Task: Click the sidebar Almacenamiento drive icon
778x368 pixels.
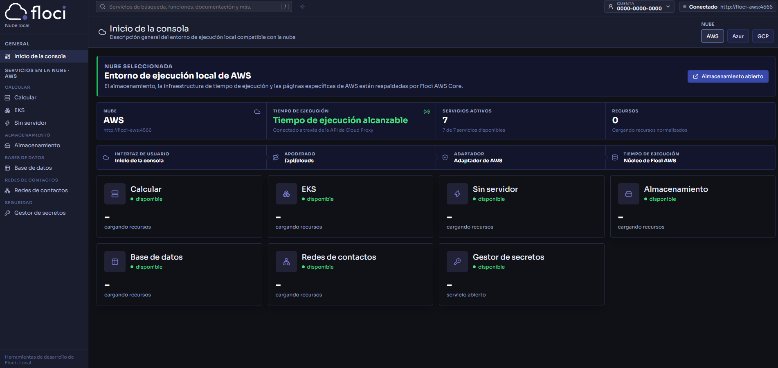Action: click(7, 146)
